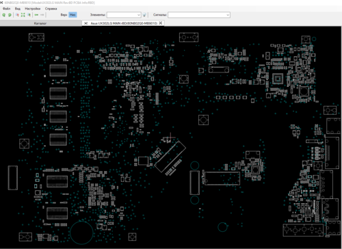
Task: Click the rotate left green icon
Action: (4, 15)
